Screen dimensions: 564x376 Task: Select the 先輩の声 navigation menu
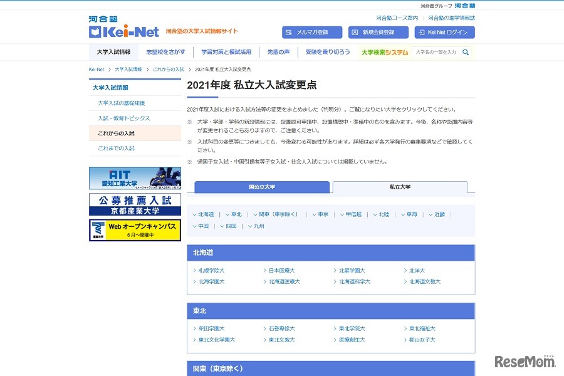(x=279, y=53)
